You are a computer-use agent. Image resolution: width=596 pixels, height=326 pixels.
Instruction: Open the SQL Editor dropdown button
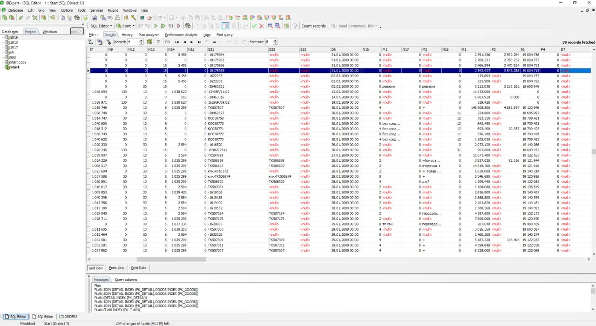click(100, 26)
